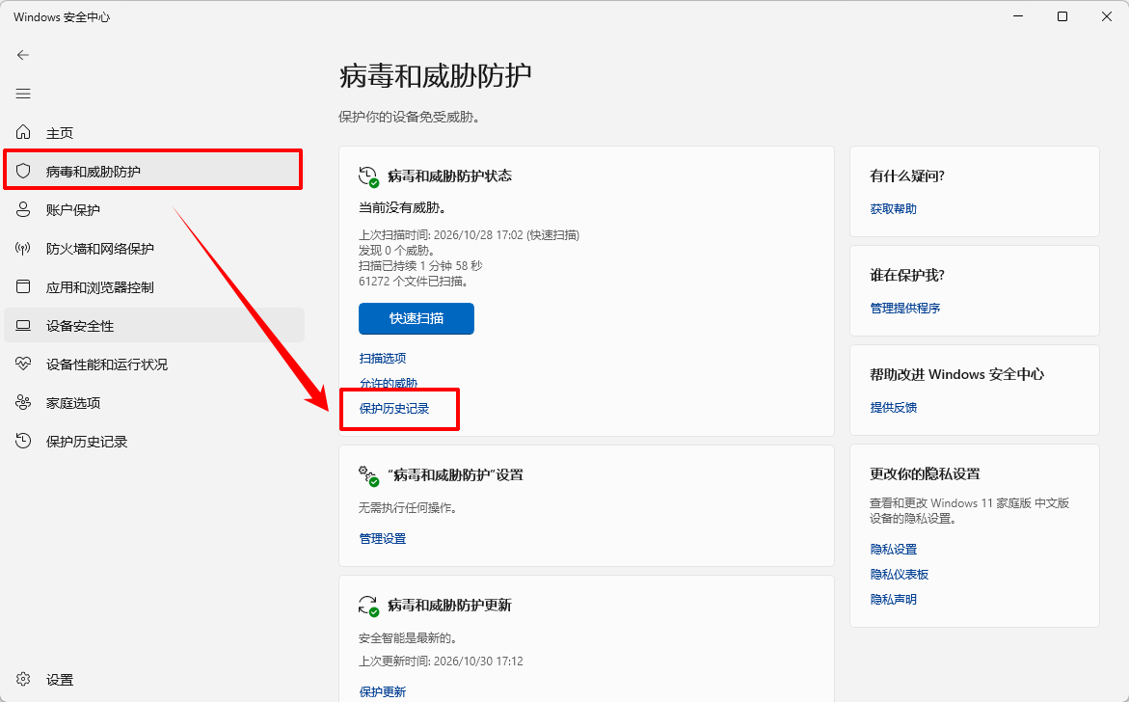Open the 扫描选项 link

click(383, 358)
